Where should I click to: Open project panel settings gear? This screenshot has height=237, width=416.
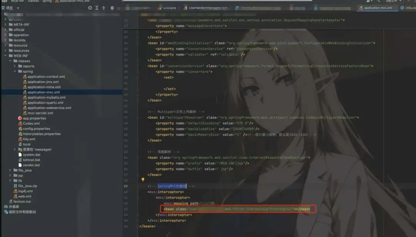click(112, 8)
